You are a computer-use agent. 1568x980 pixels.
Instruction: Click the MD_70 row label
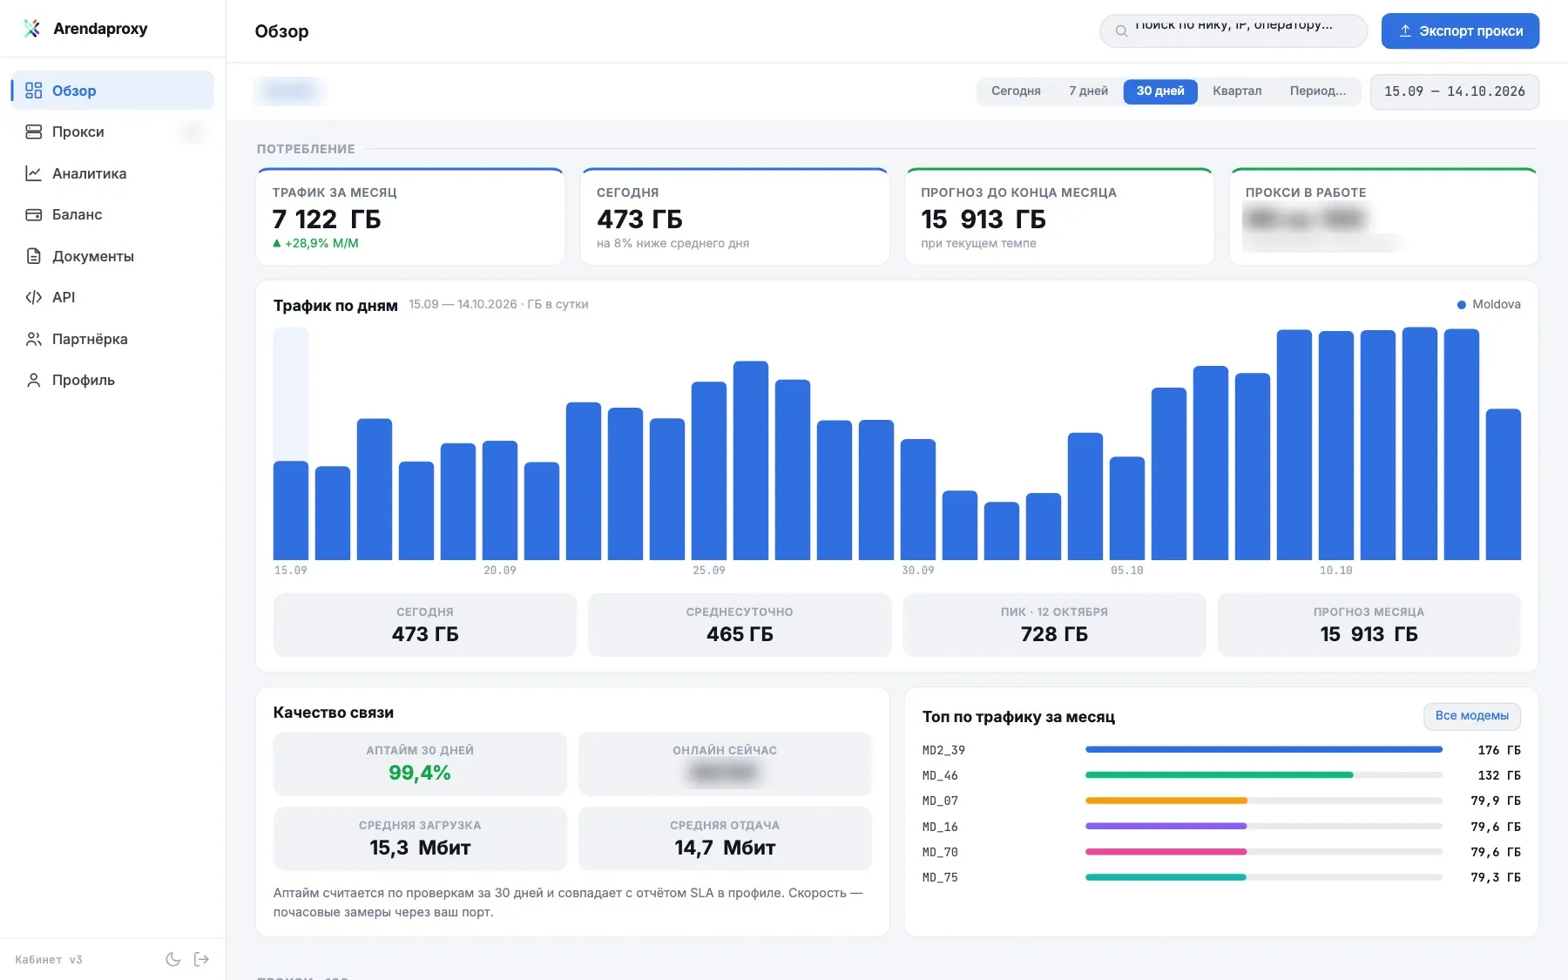940,852
